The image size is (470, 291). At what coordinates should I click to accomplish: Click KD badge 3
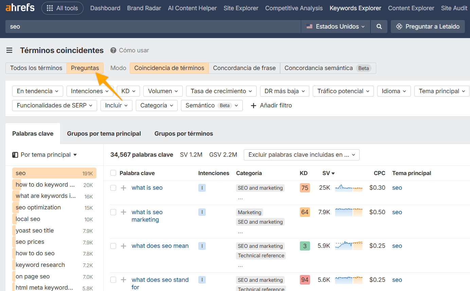(x=305, y=246)
